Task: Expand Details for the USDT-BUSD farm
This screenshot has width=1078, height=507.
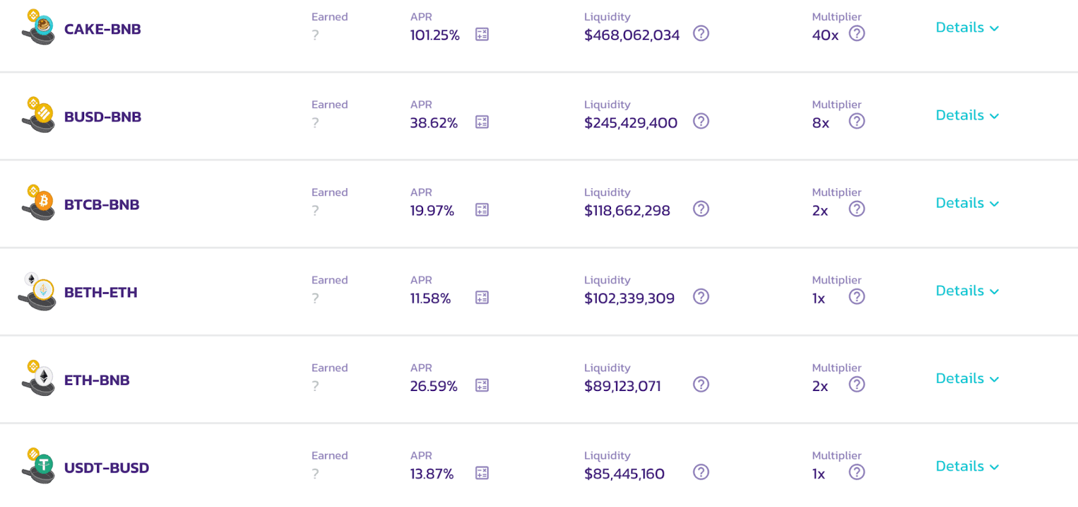Action: [966, 466]
